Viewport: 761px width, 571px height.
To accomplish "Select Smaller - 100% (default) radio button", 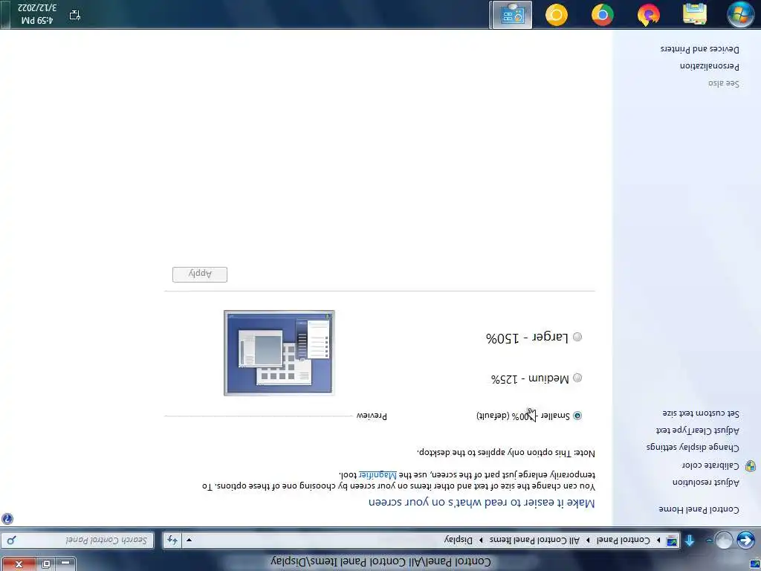I will tap(577, 416).
